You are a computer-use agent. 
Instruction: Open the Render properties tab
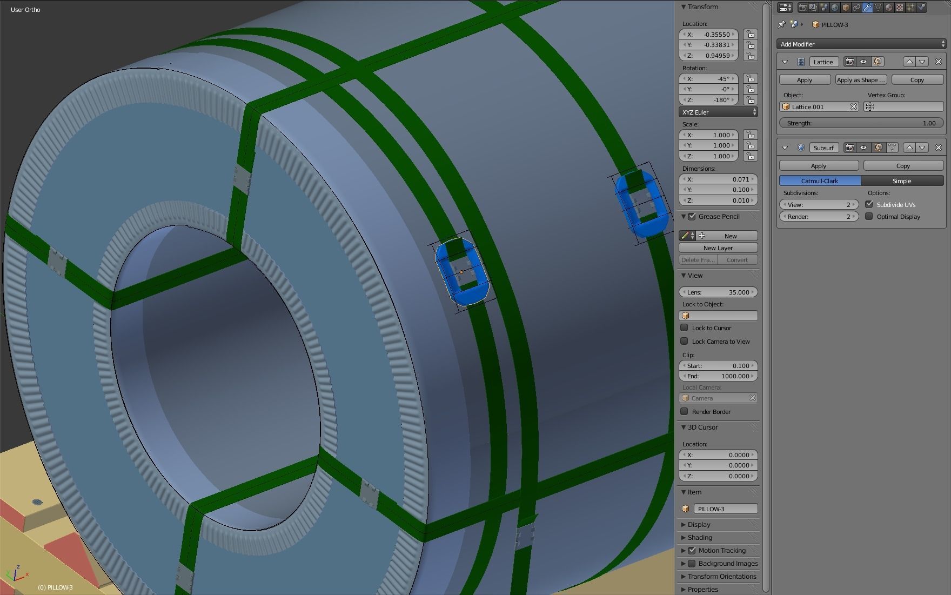(803, 8)
